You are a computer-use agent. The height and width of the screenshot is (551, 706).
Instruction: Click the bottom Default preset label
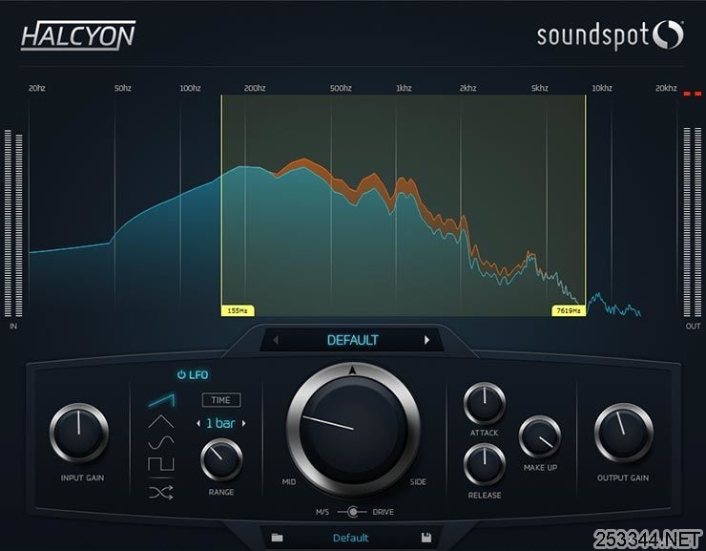pyautogui.click(x=351, y=538)
